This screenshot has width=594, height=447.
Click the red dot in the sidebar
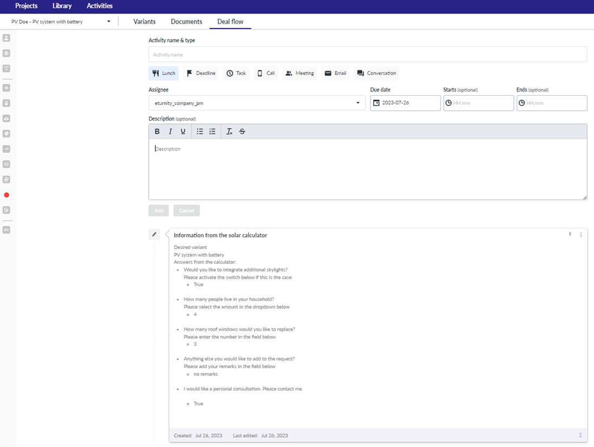(x=6, y=195)
